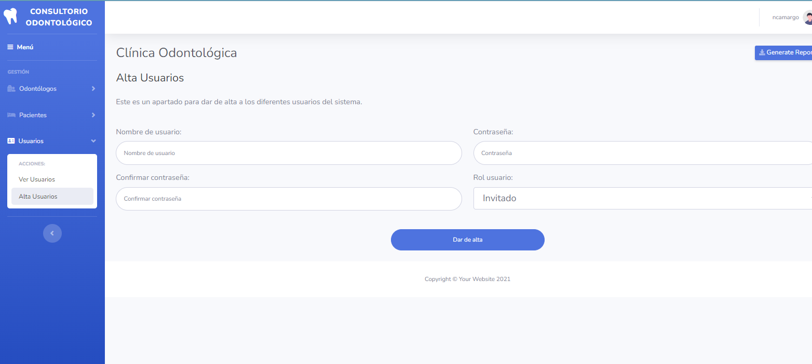
Task: Focus the Nombre de usuario field
Action: pyautogui.click(x=289, y=153)
